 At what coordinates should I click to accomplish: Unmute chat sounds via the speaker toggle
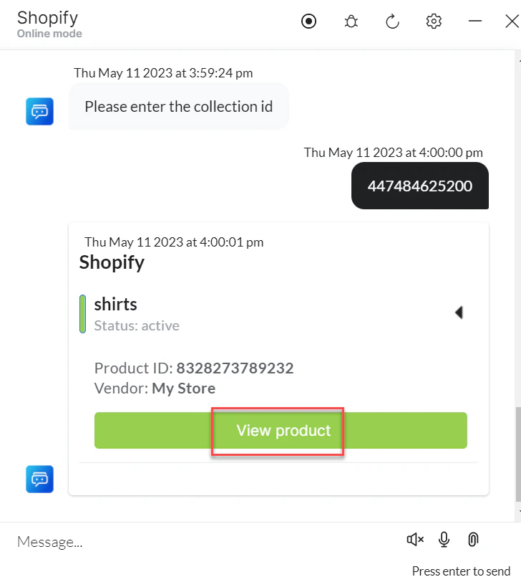(x=414, y=540)
